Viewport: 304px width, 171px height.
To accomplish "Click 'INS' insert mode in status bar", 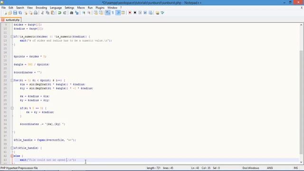I will click(295, 168).
